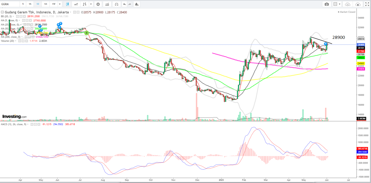Image resolution: width=371 pixels, height=183 pixels.
Task: Select the 1h interval
Action: [30, 4]
